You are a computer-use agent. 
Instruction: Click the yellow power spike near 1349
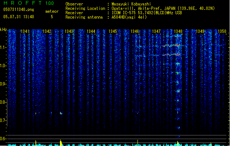[211, 144]
